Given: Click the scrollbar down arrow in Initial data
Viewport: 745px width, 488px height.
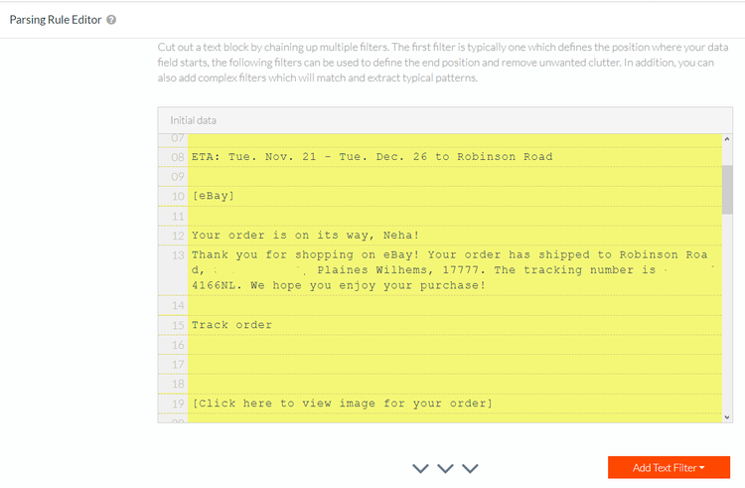Looking at the screenshot, I should (727, 417).
